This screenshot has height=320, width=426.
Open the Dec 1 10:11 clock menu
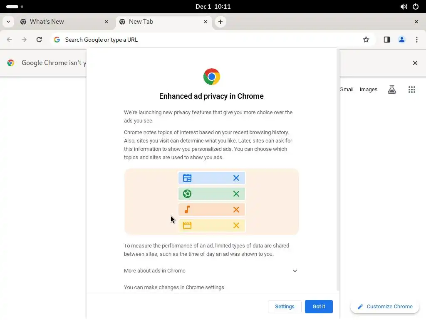[213, 7]
